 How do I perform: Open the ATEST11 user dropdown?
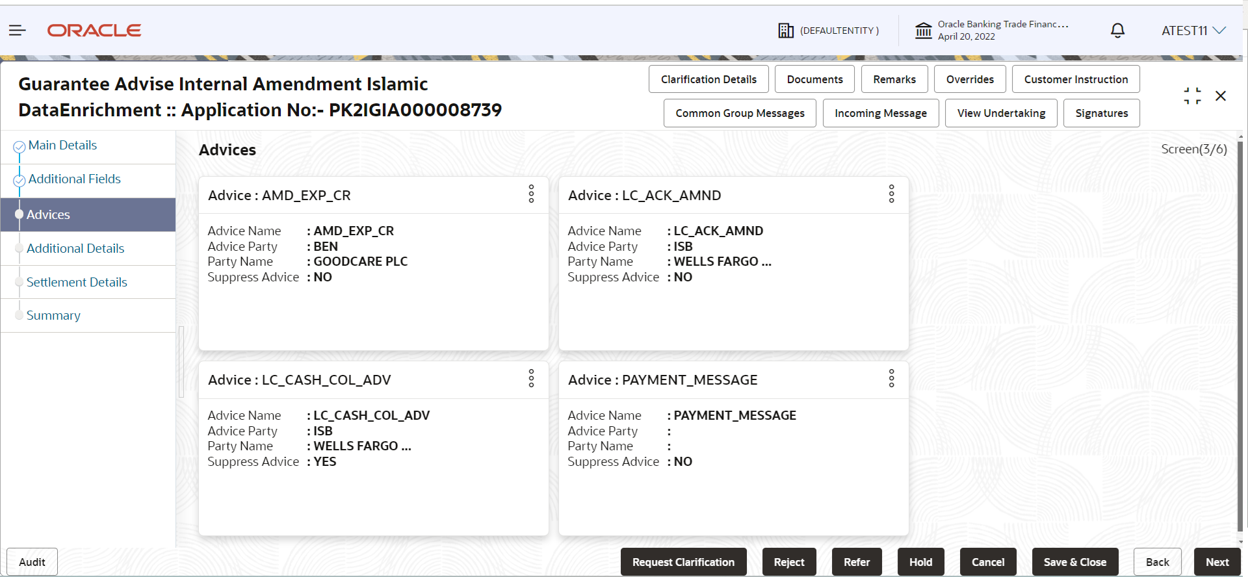(1193, 31)
